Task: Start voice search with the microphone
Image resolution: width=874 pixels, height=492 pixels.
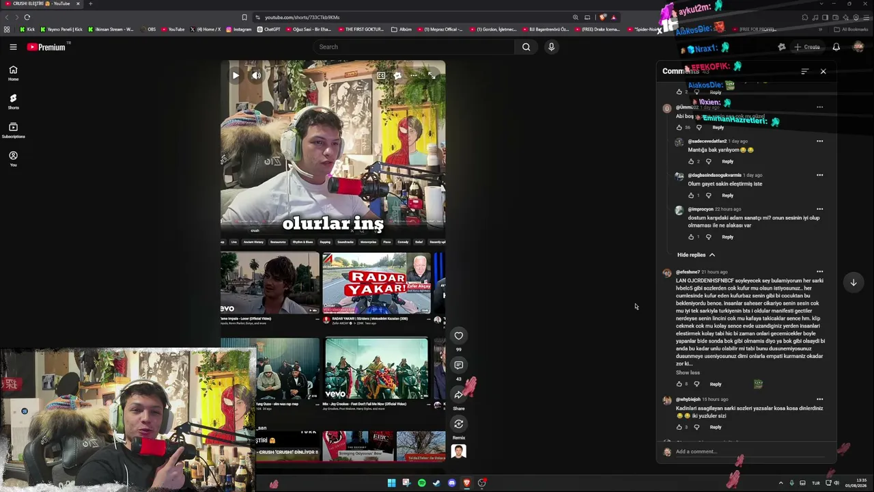Action: pos(551,47)
